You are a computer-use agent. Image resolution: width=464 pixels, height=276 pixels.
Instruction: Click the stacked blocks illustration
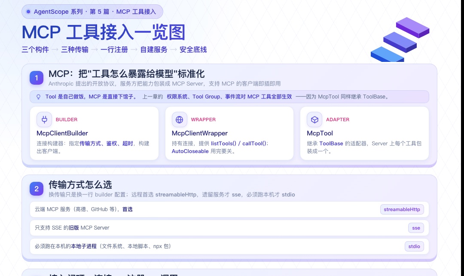coord(400,40)
